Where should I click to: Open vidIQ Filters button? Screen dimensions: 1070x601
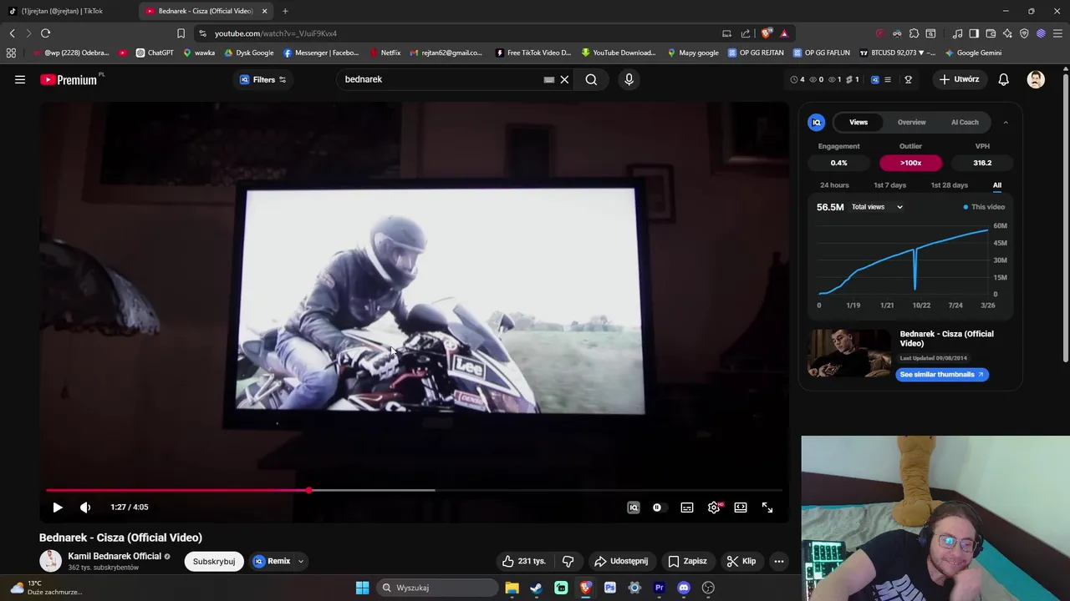click(263, 79)
